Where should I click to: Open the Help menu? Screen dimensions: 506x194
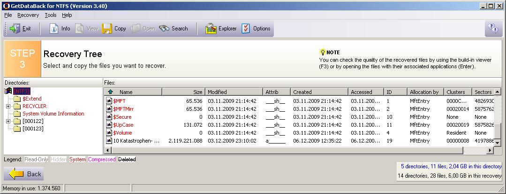coord(67,15)
